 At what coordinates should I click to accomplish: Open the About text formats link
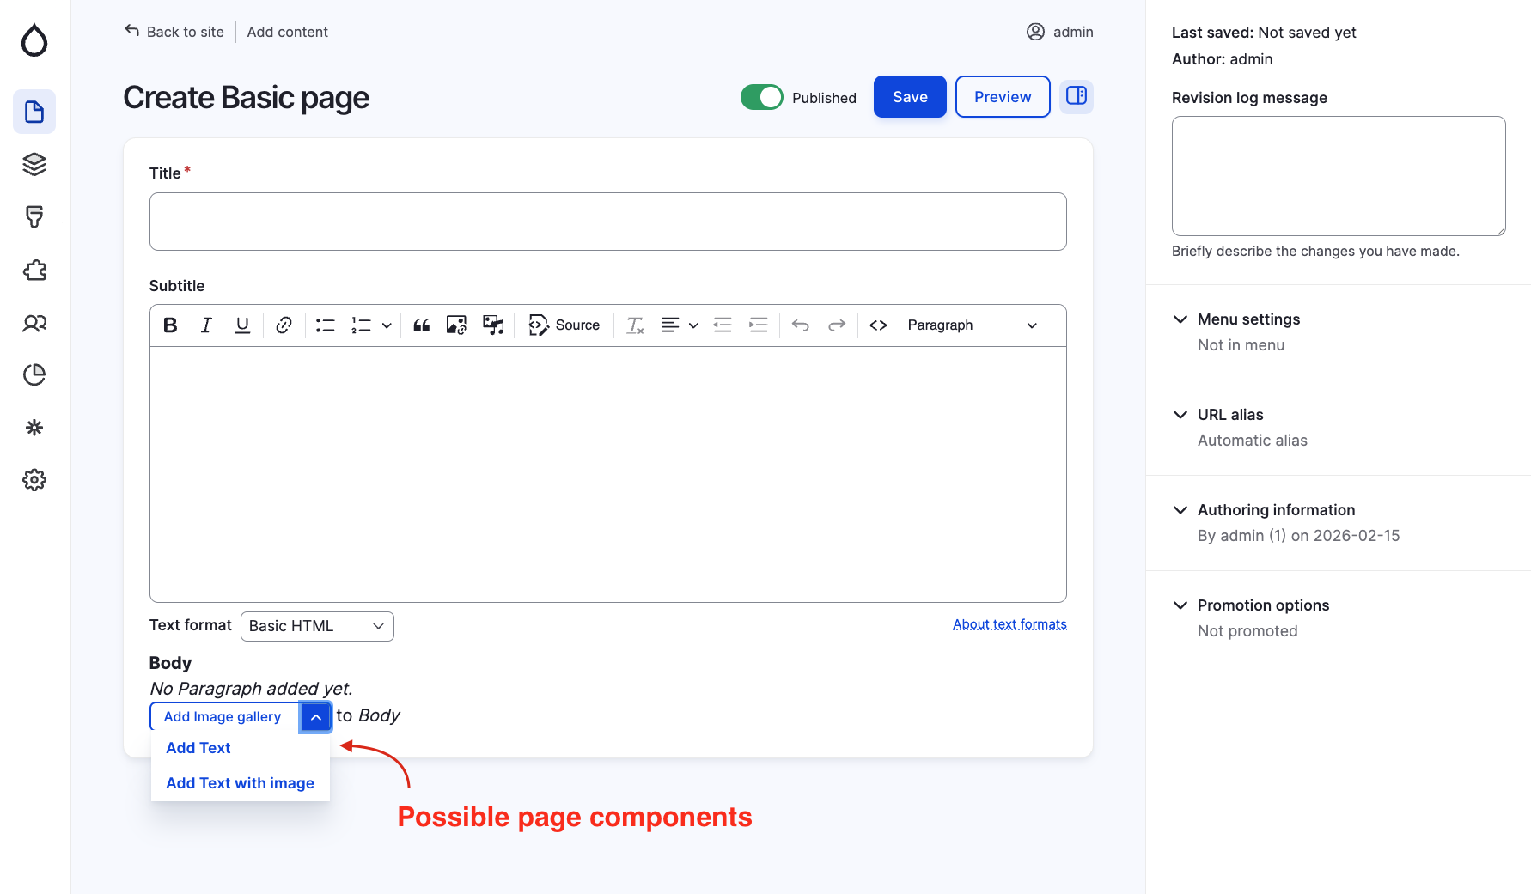point(1009,624)
